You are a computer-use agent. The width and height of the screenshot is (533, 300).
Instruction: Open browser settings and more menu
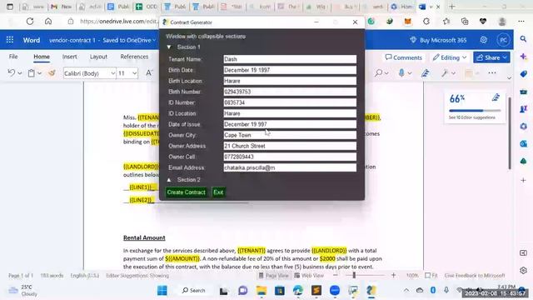pos(521,22)
